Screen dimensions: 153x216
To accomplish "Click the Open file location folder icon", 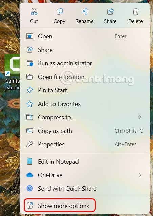I will click(x=30, y=77).
